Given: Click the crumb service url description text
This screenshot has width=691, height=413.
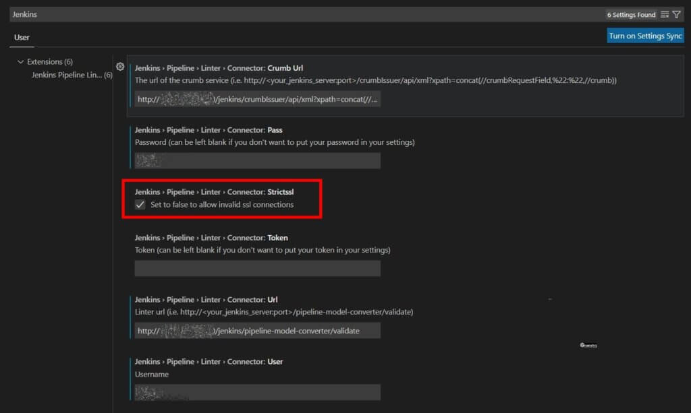Looking at the screenshot, I should (375, 80).
